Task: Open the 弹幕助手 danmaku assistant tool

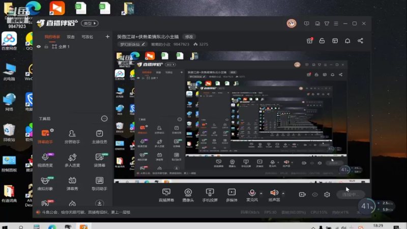Action: click(x=45, y=136)
